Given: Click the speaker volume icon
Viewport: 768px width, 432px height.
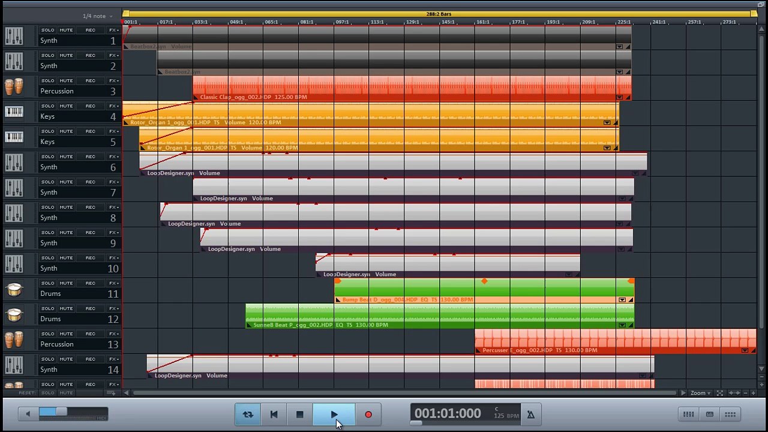Looking at the screenshot, I should (28, 413).
